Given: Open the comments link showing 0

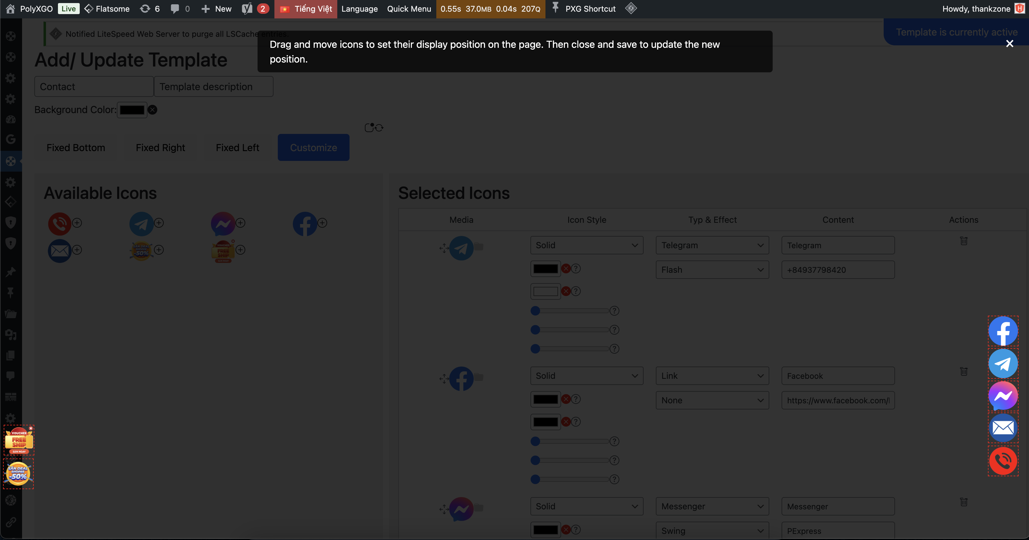Looking at the screenshot, I should 180,9.
